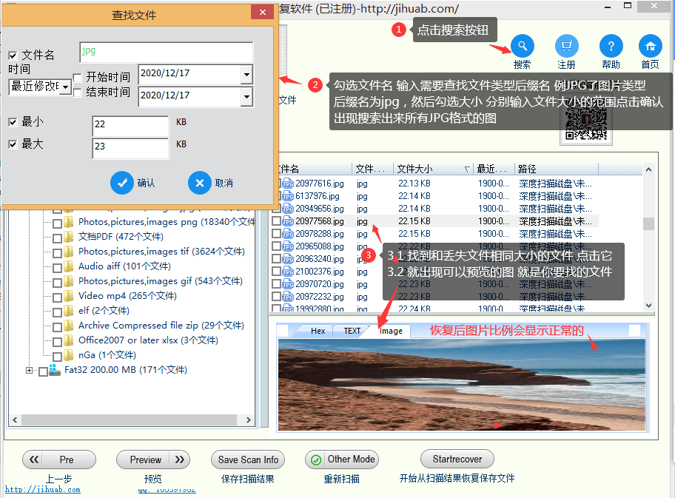Click the Startrecover button
Viewport: 675px width, 498px height.
[x=457, y=459]
